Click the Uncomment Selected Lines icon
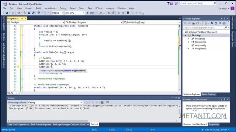The height and width of the screenshot is (132, 236). coord(123,13)
